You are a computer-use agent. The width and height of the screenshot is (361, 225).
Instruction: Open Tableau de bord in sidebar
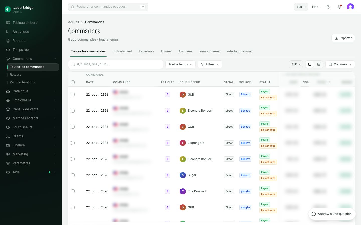(31, 23)
